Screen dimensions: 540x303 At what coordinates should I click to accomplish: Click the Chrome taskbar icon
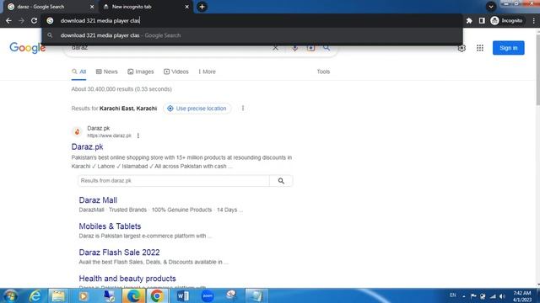coord(157,295)
